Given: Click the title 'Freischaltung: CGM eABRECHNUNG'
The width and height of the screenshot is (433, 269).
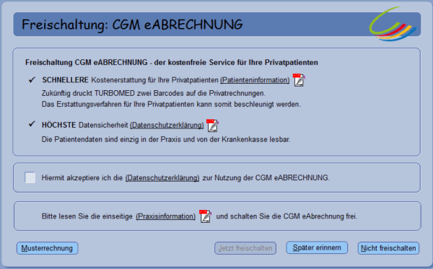Looking at the screenshot, I should (132, 25).
